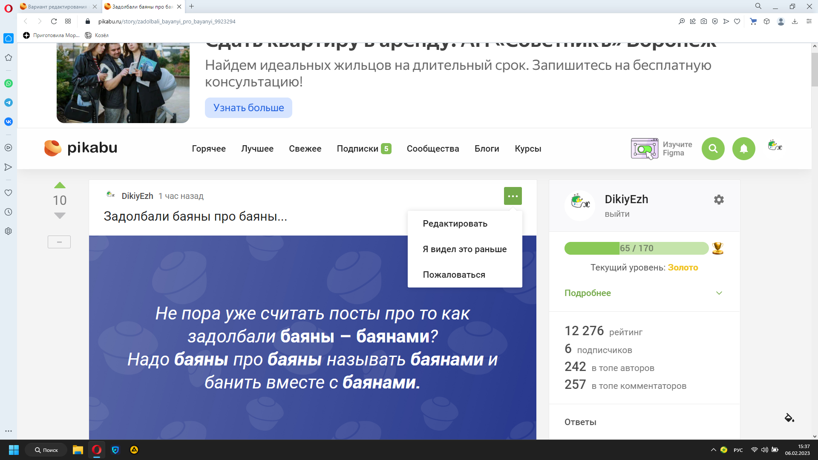818x460 pixels.
Task: Open notifications bell on Pikabu header
Action: (743, 149)
